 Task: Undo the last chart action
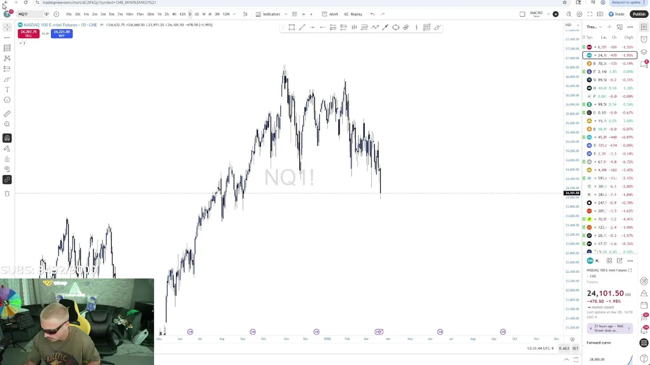pyautogui.click(x=372, y=14)
